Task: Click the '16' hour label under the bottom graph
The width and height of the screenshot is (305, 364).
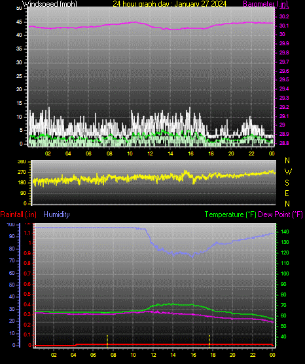Action: (193, 355)
